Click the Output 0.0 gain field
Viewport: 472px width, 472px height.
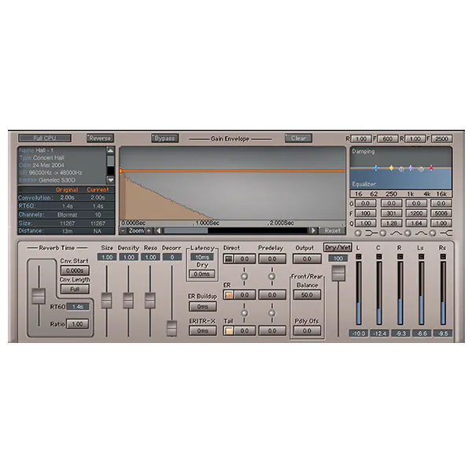307,259
